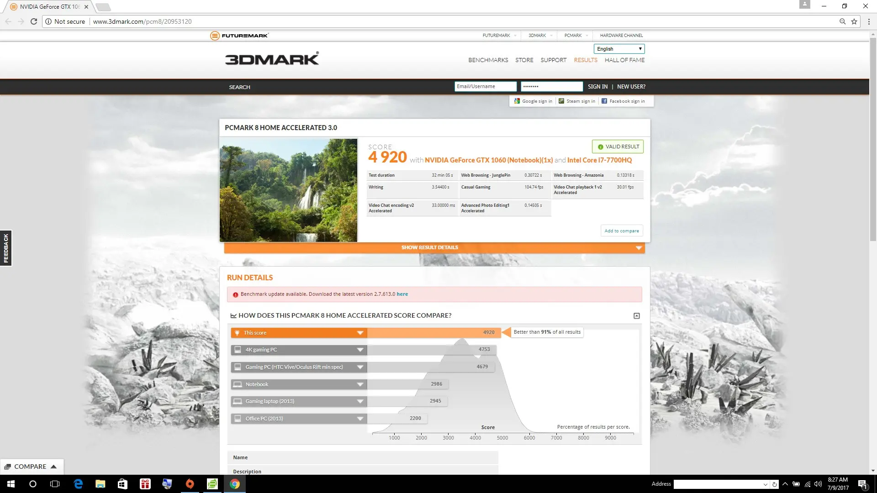
Task: Click the zoom magnifier icon in address bar
Action: click(842, 21)
